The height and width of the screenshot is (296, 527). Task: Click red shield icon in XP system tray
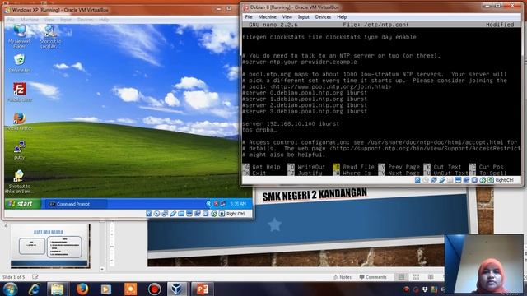coord(216,204)
